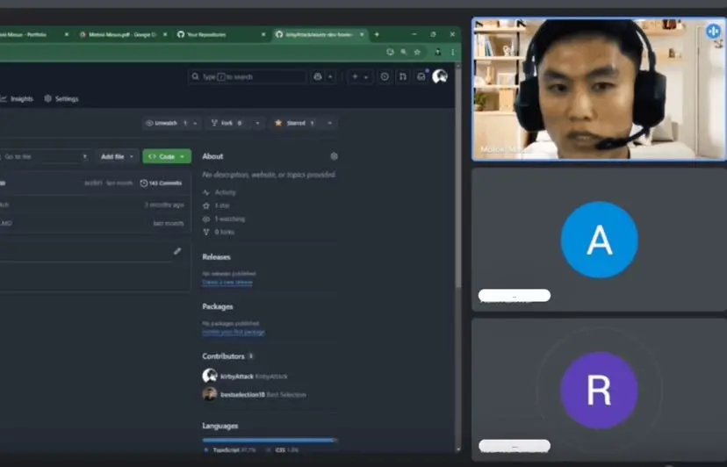
Task: Switch to the Portfolio browser tab
Action: (x=30, y=34)
